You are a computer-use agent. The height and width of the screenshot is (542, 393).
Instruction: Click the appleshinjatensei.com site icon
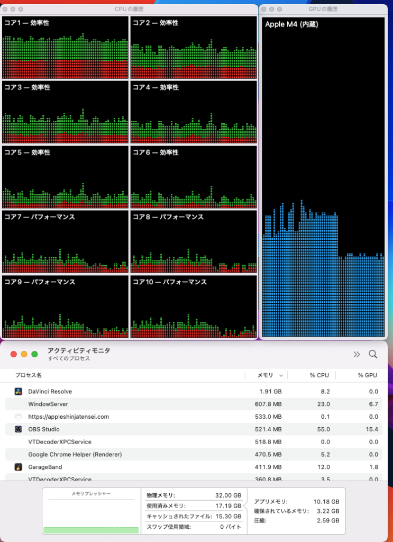[x=19, y=417]
